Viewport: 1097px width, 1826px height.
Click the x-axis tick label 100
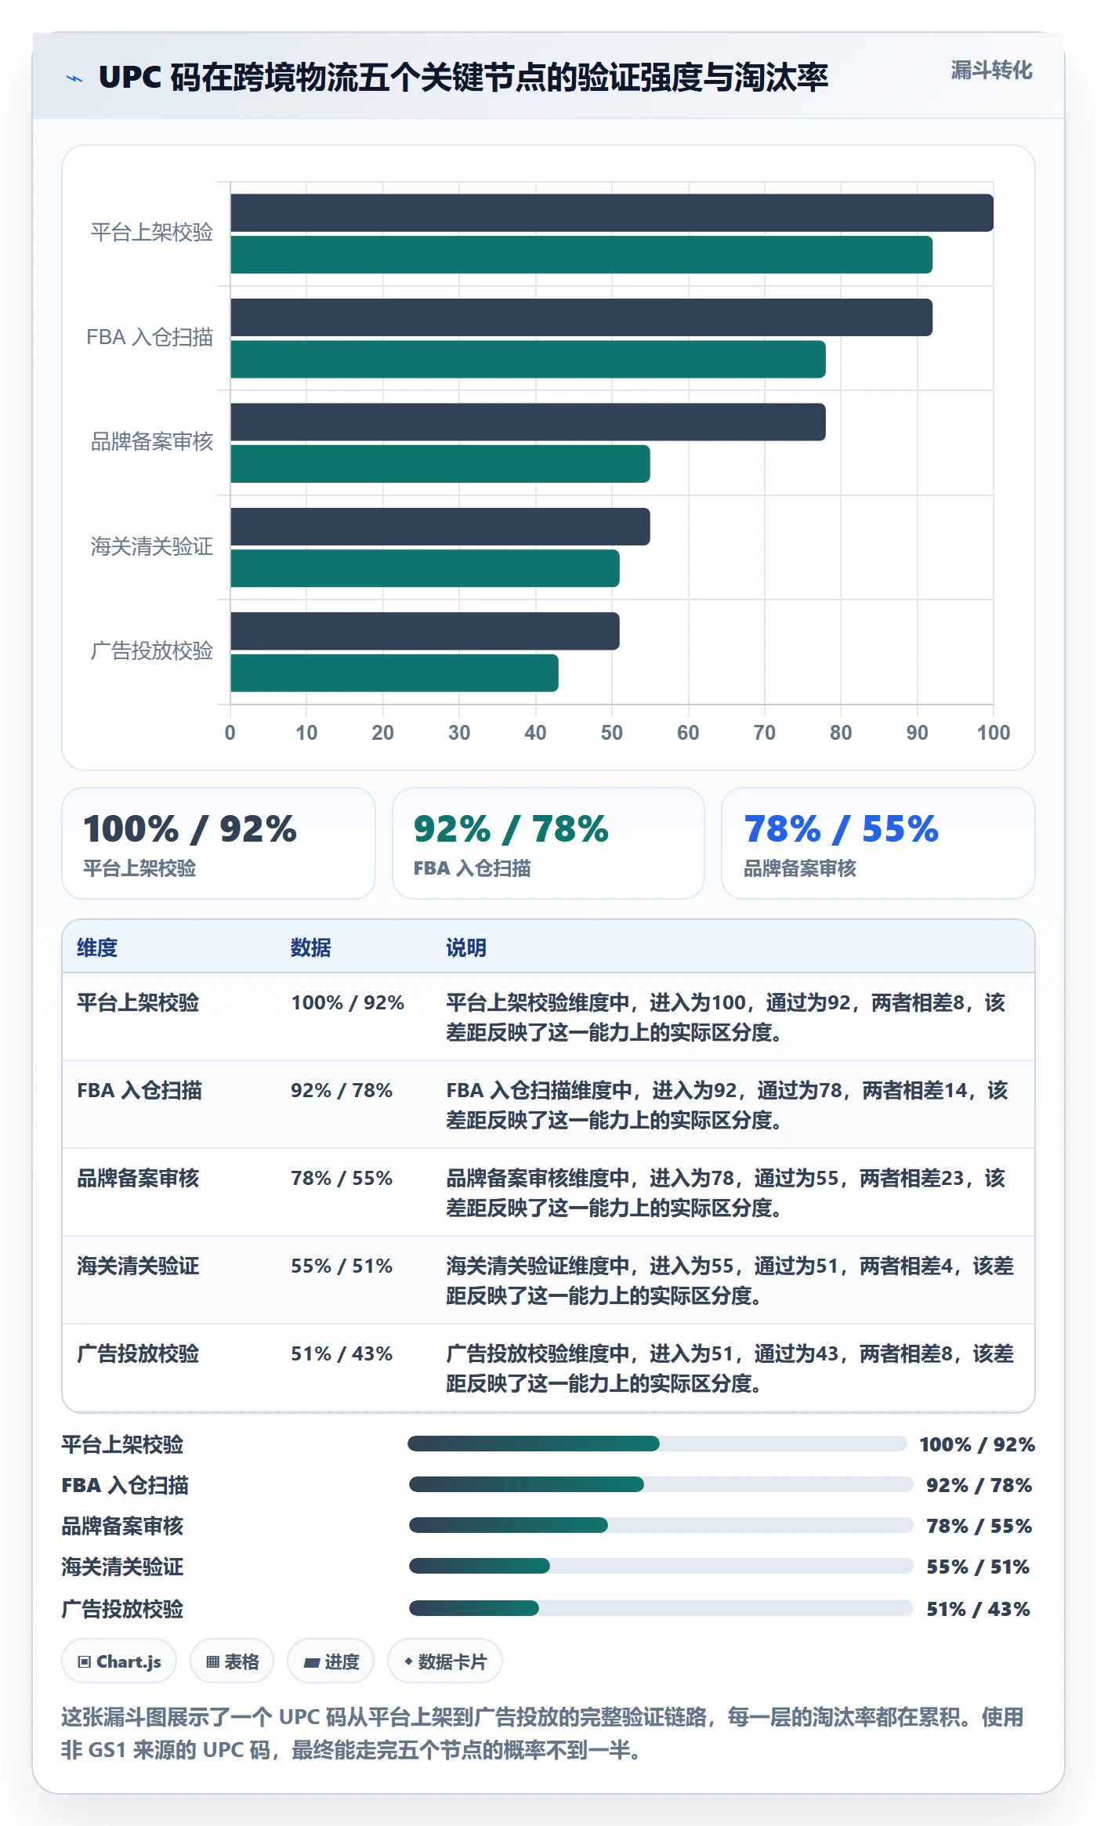pos(994,733)
